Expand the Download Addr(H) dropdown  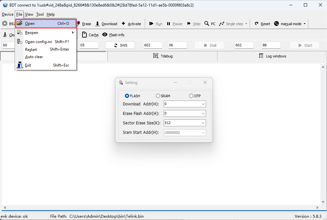(203, 104)
